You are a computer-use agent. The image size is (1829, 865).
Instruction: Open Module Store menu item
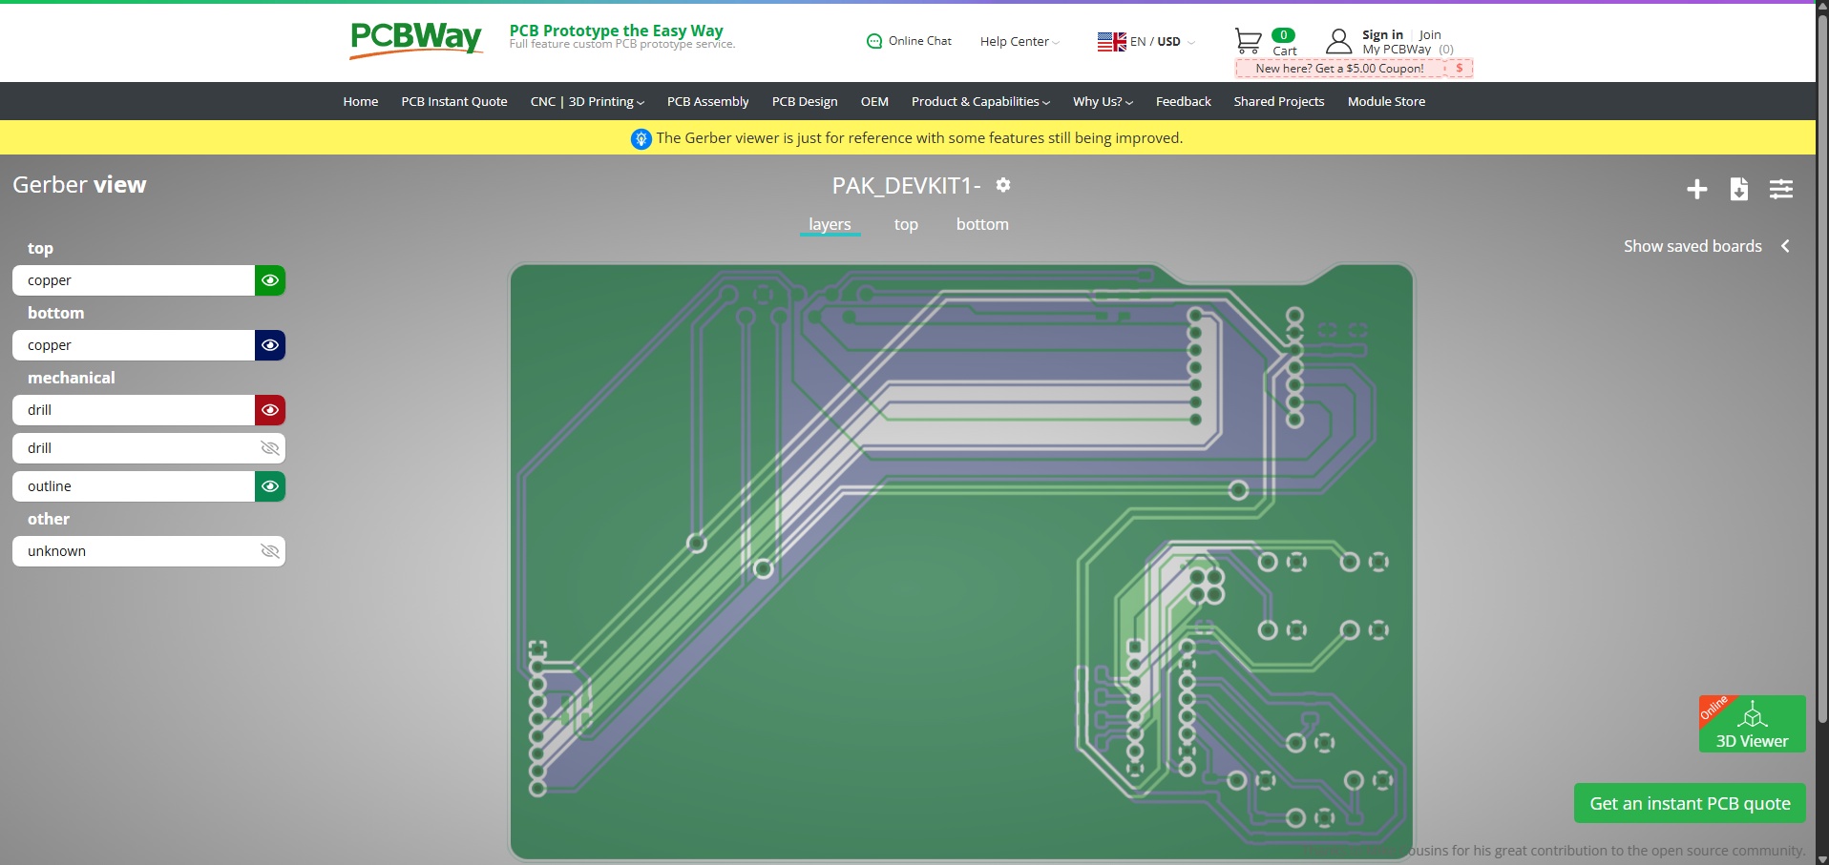click(1386, 102)
